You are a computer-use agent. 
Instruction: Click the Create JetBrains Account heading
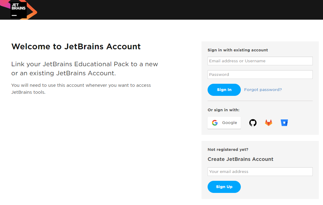(x=241, y=159)
